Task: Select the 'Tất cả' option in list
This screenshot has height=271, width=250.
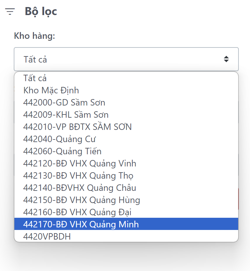Action: (35, 78)
